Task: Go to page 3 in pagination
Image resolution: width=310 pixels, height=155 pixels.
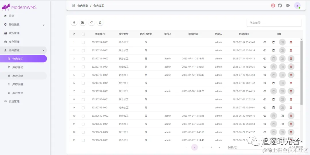Action: pyautogui.click(x=211, y=147)
